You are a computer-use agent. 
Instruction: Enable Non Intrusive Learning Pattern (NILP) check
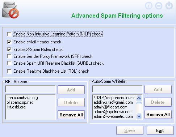9,34
